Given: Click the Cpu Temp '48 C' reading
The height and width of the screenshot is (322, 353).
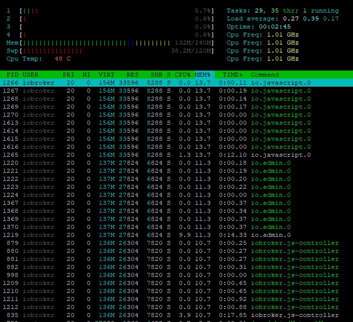Looking at the screenshot, I should (x=63, y=59).
